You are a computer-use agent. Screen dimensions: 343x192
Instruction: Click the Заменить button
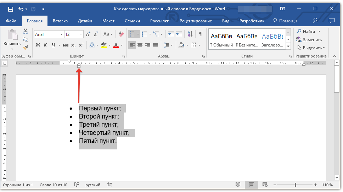pos(309,40)
